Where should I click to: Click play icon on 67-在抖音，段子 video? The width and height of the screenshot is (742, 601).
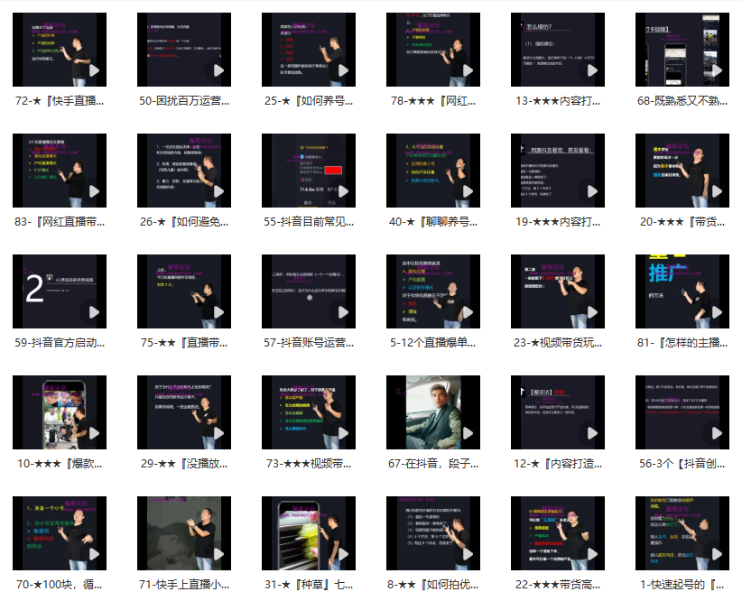(x=468, y=433)
